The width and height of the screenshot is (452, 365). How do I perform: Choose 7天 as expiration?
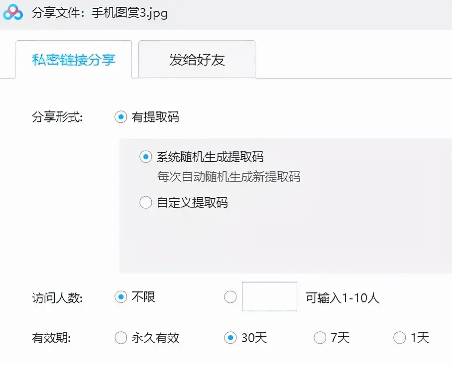point(320,338)
